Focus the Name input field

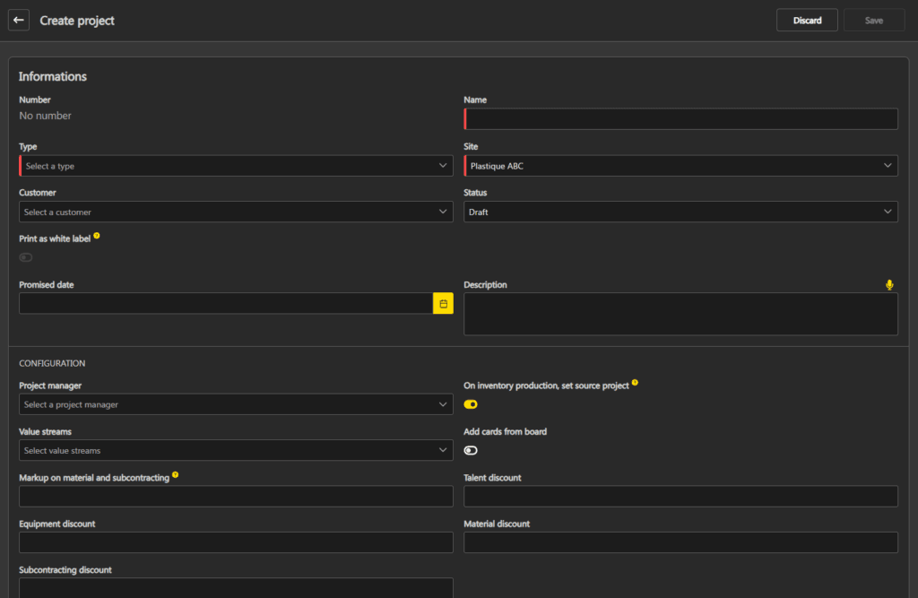coord(681,119)
